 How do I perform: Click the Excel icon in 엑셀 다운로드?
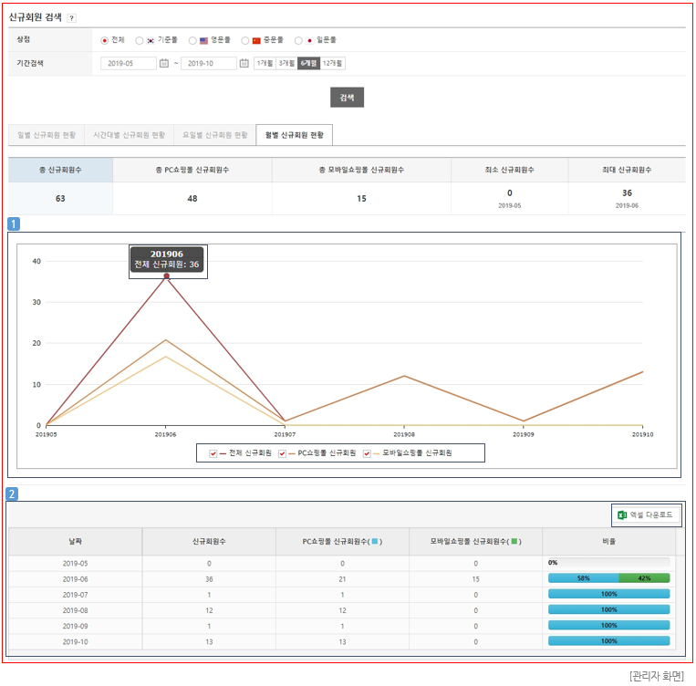click(622, 515)
